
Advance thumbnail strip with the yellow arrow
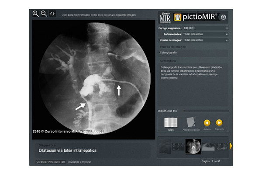[231, 146]
